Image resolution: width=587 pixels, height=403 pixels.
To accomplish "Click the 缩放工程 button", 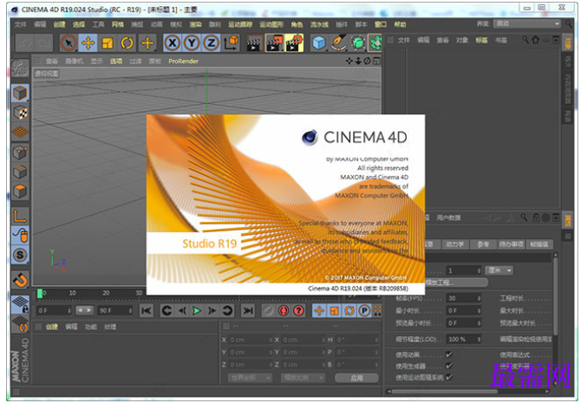I will pyautogui.click(x=457, y=283).
